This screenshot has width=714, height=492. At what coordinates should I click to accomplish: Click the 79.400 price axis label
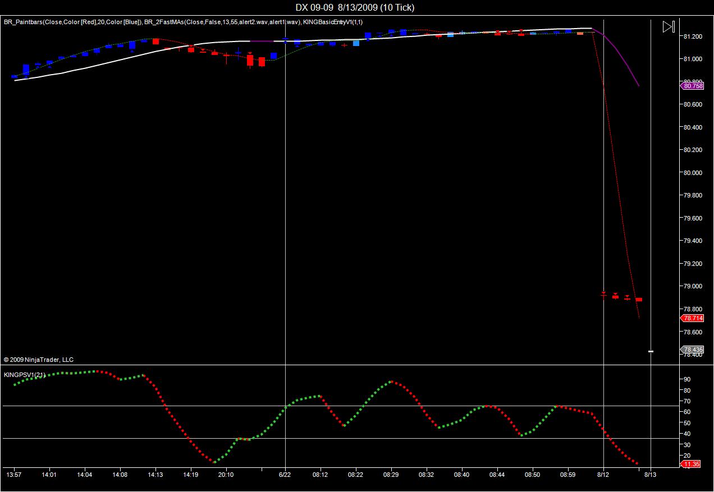coord(693,241)
